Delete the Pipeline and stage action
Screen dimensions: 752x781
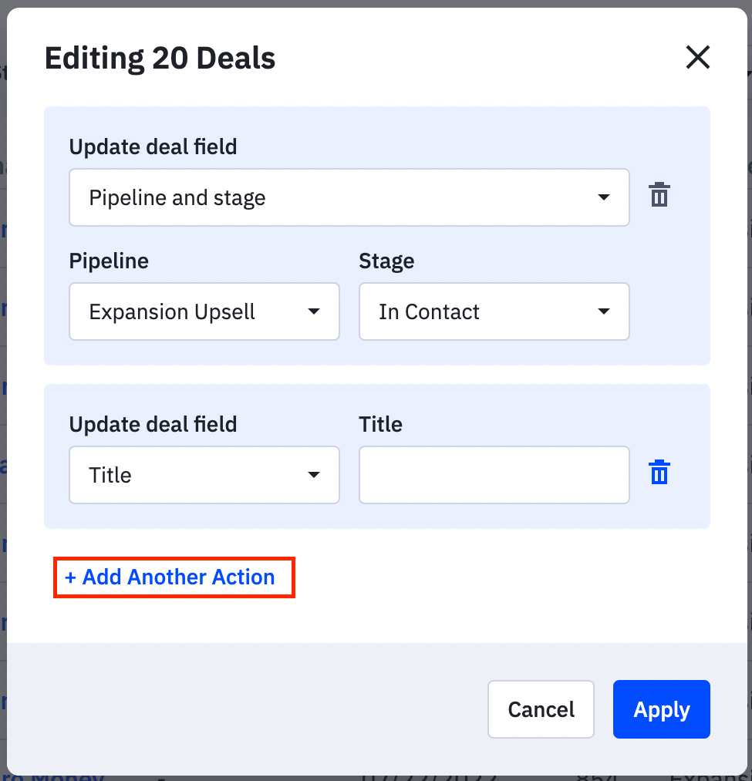click(659, 194)
